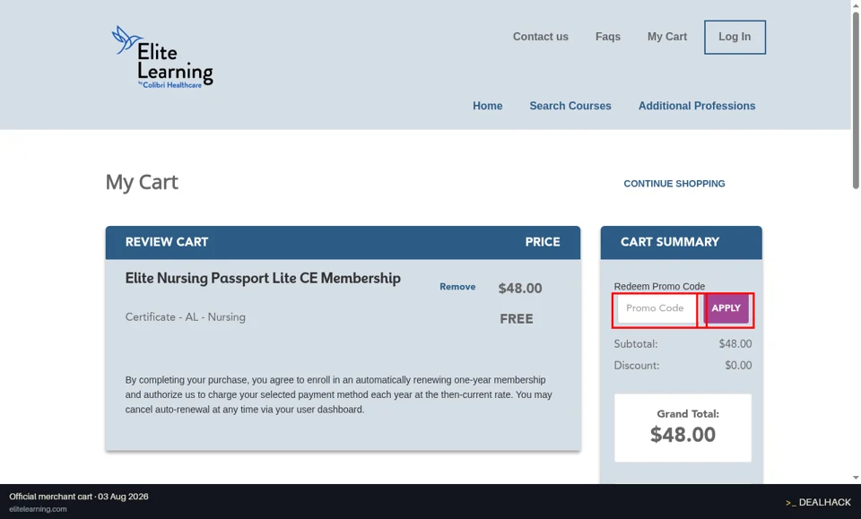Click the Discount $0.00 value
The image size is (861, 519).
738,366
